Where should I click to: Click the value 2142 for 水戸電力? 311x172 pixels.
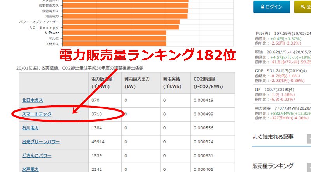click(x=96, y=169)
